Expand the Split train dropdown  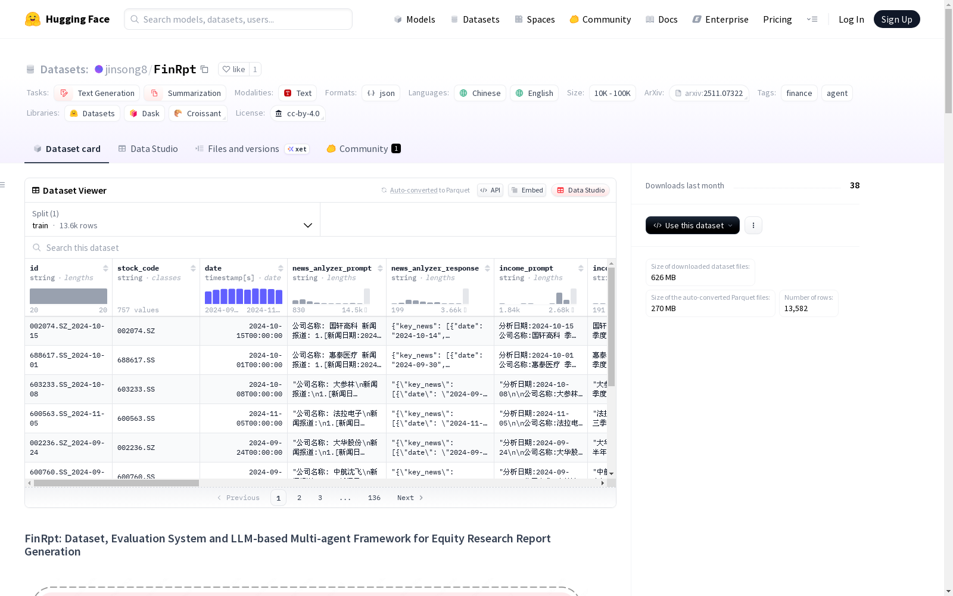(173, 219)
